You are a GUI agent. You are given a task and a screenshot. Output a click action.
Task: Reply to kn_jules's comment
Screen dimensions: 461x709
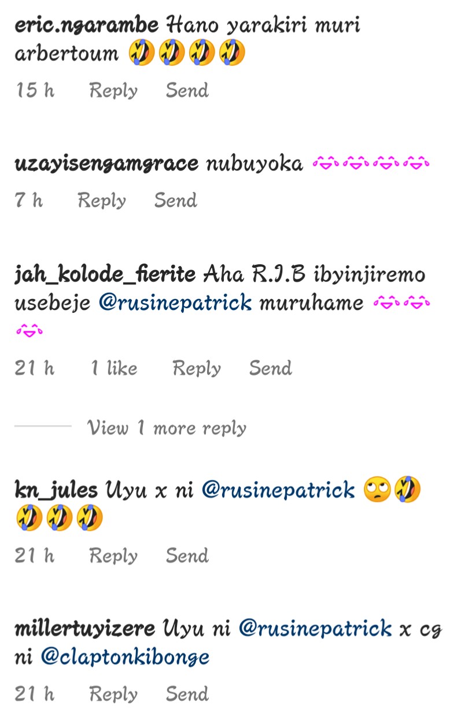[x=113, y=556]
